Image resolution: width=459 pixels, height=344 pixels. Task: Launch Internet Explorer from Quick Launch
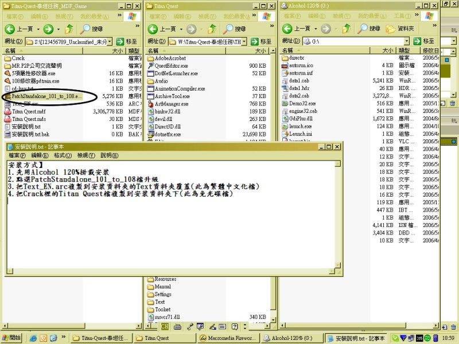click(x=33, y=338)
